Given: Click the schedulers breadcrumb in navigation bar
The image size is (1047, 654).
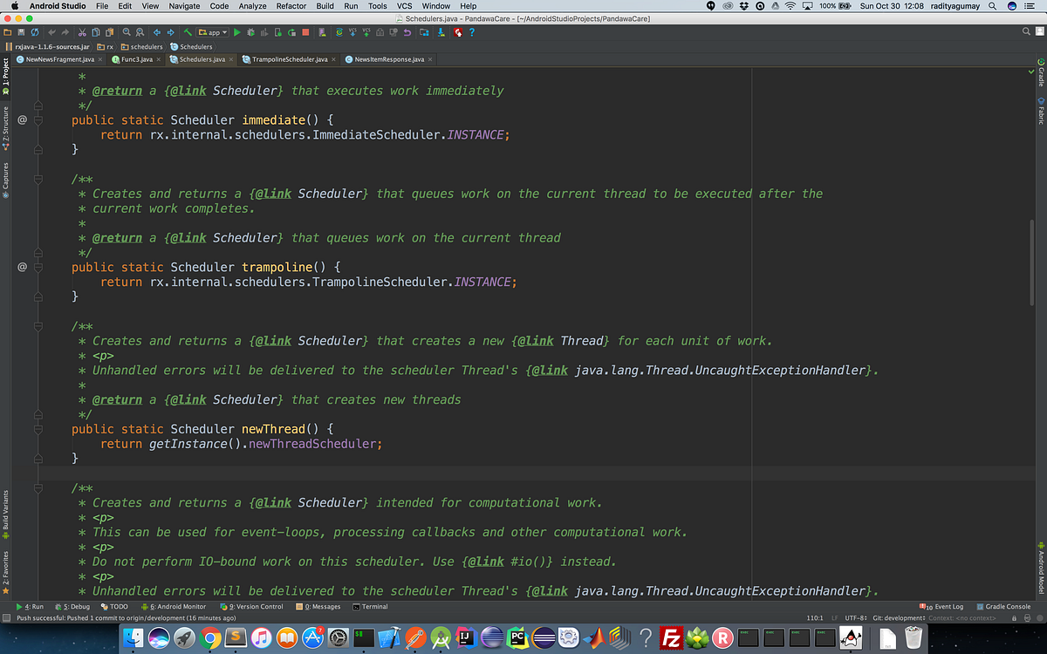Looking at the screenshot, I should (142, 46).
